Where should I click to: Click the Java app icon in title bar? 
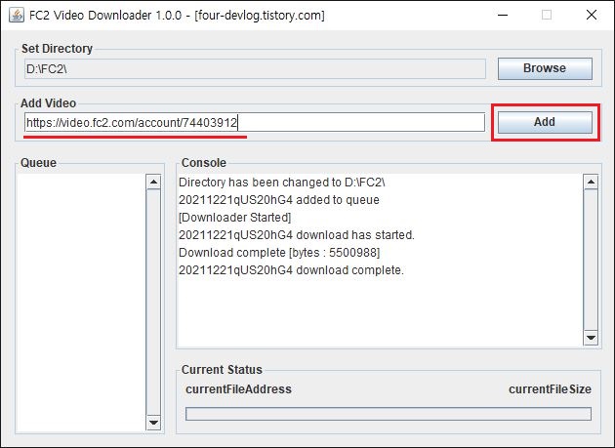17,16
